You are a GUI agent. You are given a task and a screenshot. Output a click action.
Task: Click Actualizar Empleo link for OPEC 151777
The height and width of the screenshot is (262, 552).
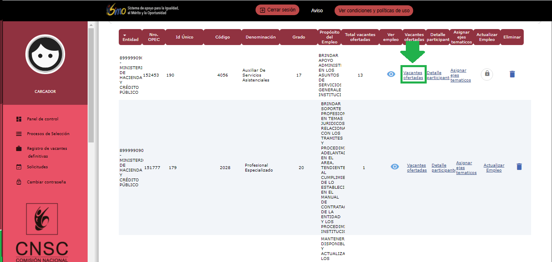[x=494, y=168]
